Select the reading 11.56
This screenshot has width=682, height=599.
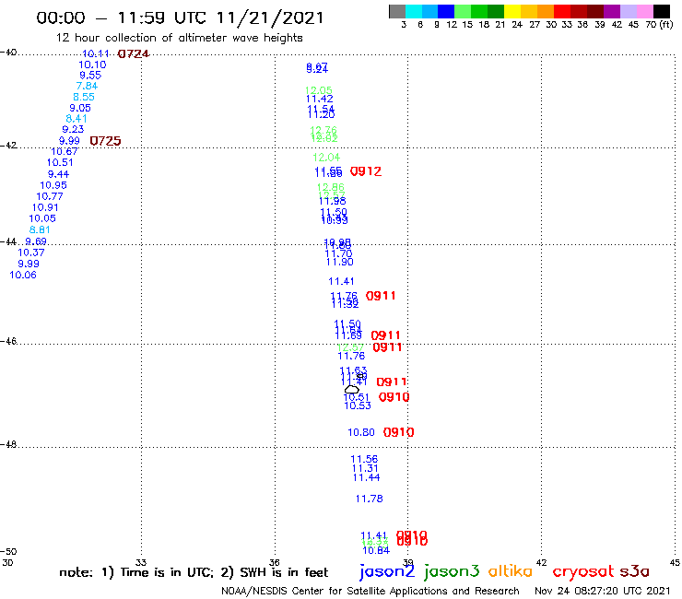click(364, 459)
